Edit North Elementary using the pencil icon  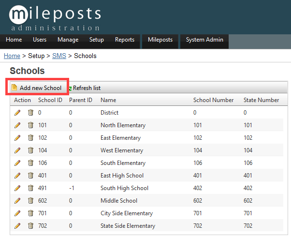(17, 125)
